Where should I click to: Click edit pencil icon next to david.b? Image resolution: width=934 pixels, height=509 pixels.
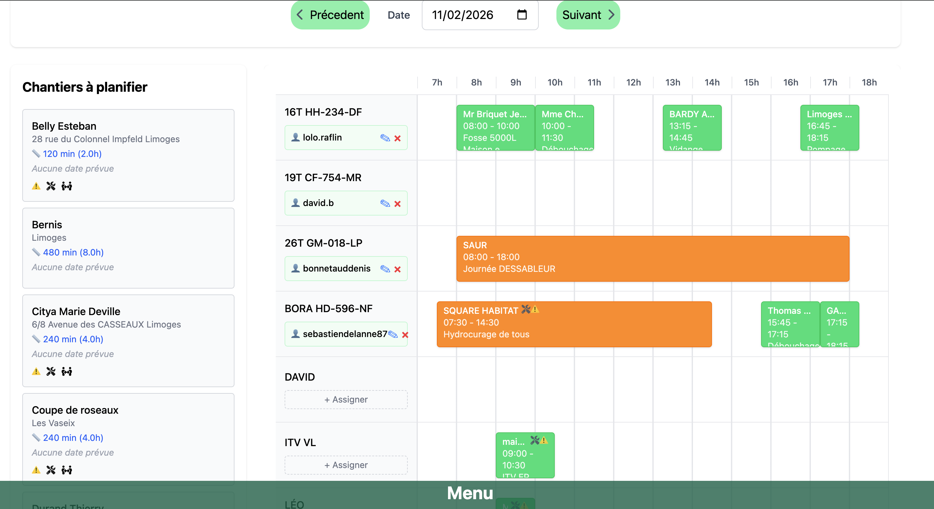(385, 203)
